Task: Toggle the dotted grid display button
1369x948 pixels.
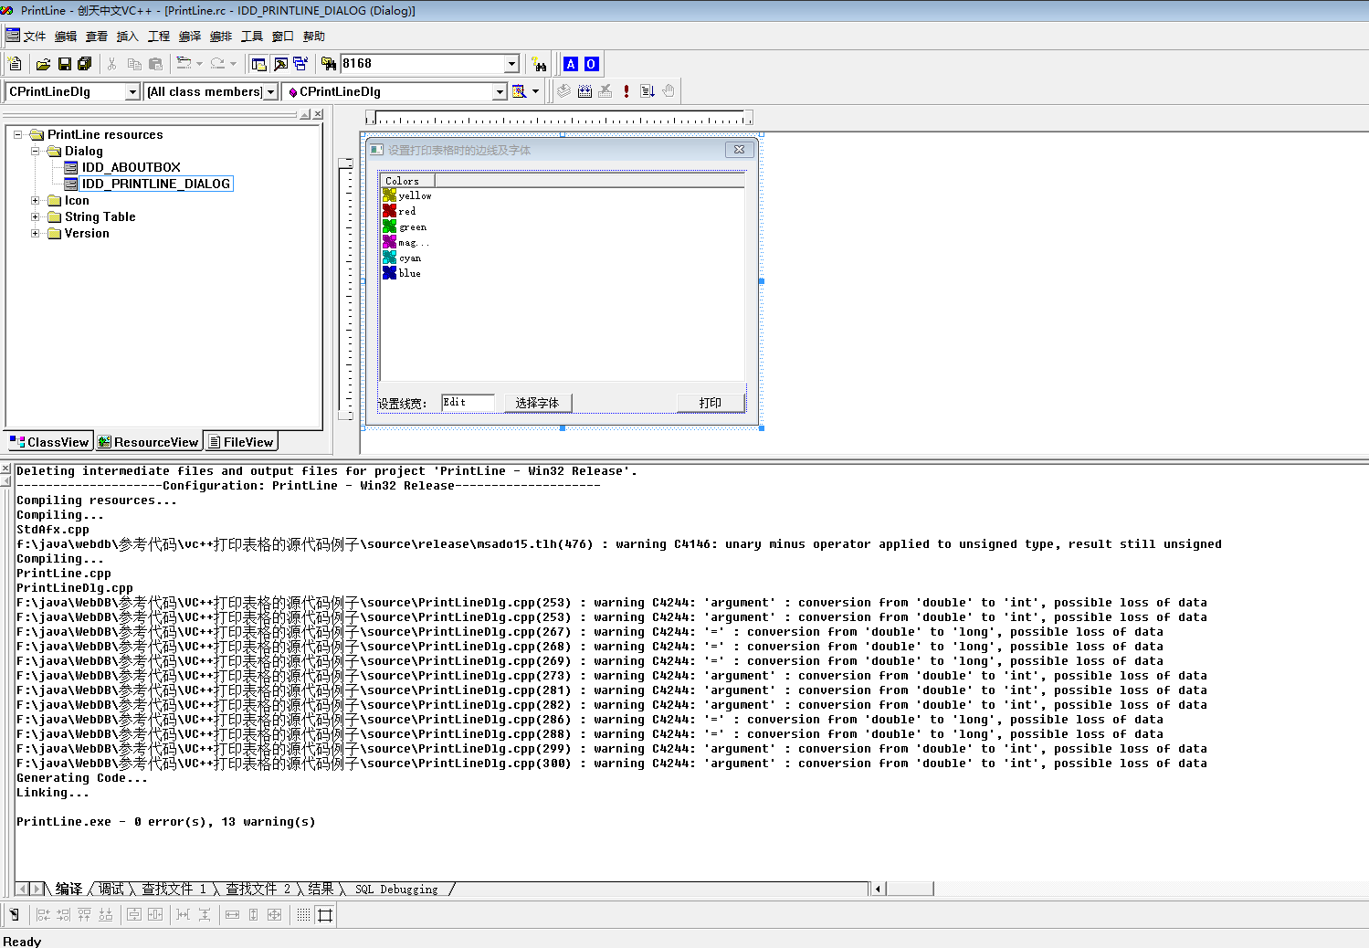Action: 303,914
